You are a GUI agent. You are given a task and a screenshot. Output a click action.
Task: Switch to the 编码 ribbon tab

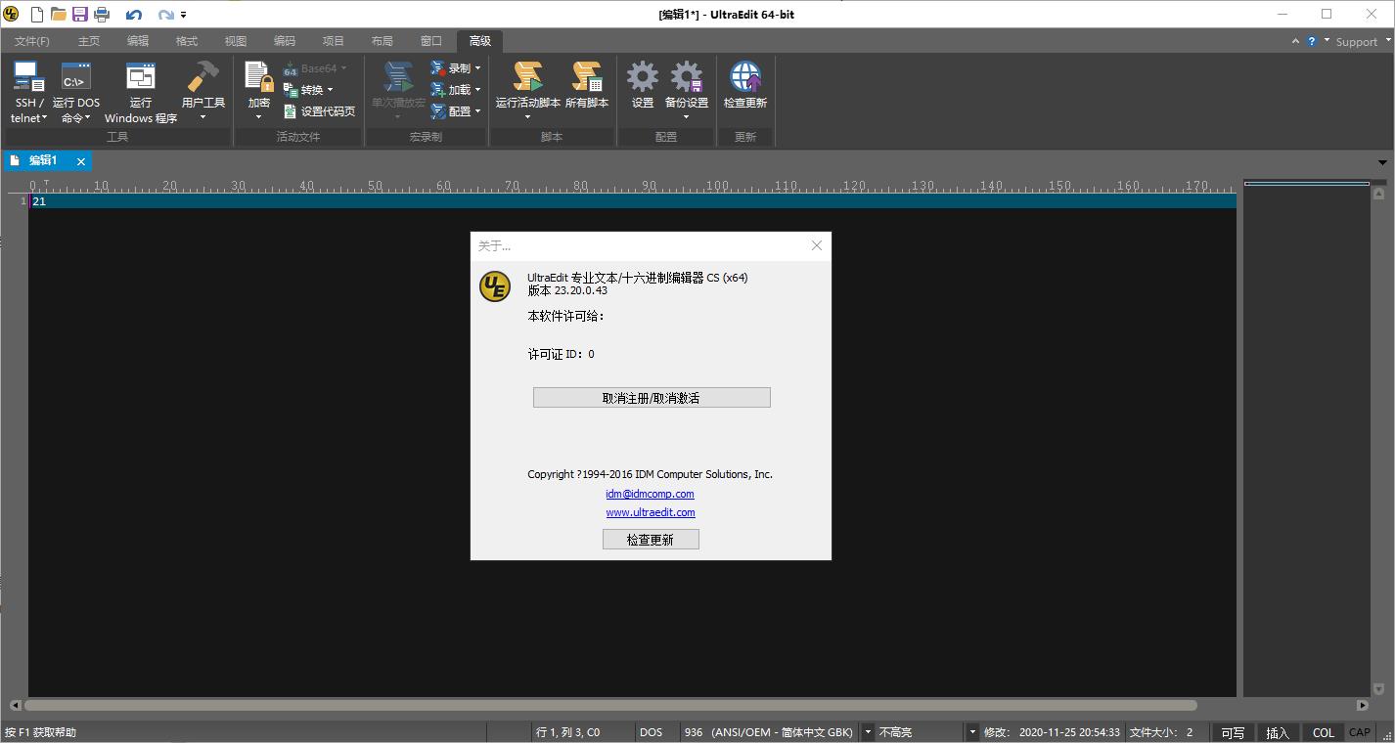[285, 41]
